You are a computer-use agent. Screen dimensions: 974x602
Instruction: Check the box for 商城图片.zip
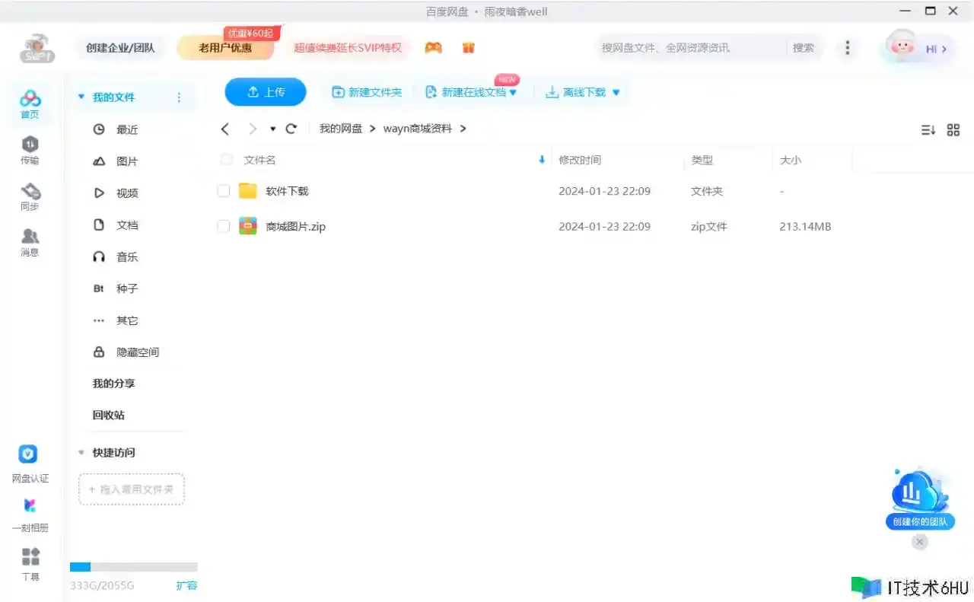point(224,226)
